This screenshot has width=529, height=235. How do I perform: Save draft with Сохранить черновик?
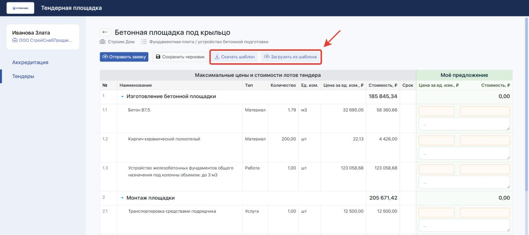pos(180,57)
